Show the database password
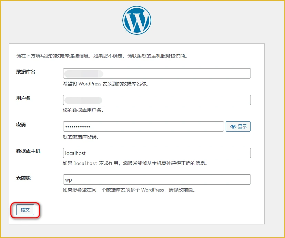The height and width of the screenshot is (238, 285). click(238, 126)
